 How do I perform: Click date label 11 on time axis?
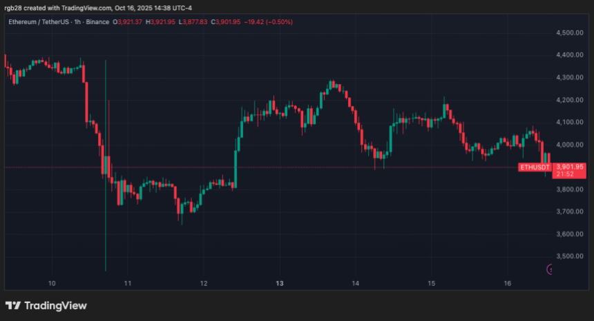pyautogui.click(x=128, y=283)
